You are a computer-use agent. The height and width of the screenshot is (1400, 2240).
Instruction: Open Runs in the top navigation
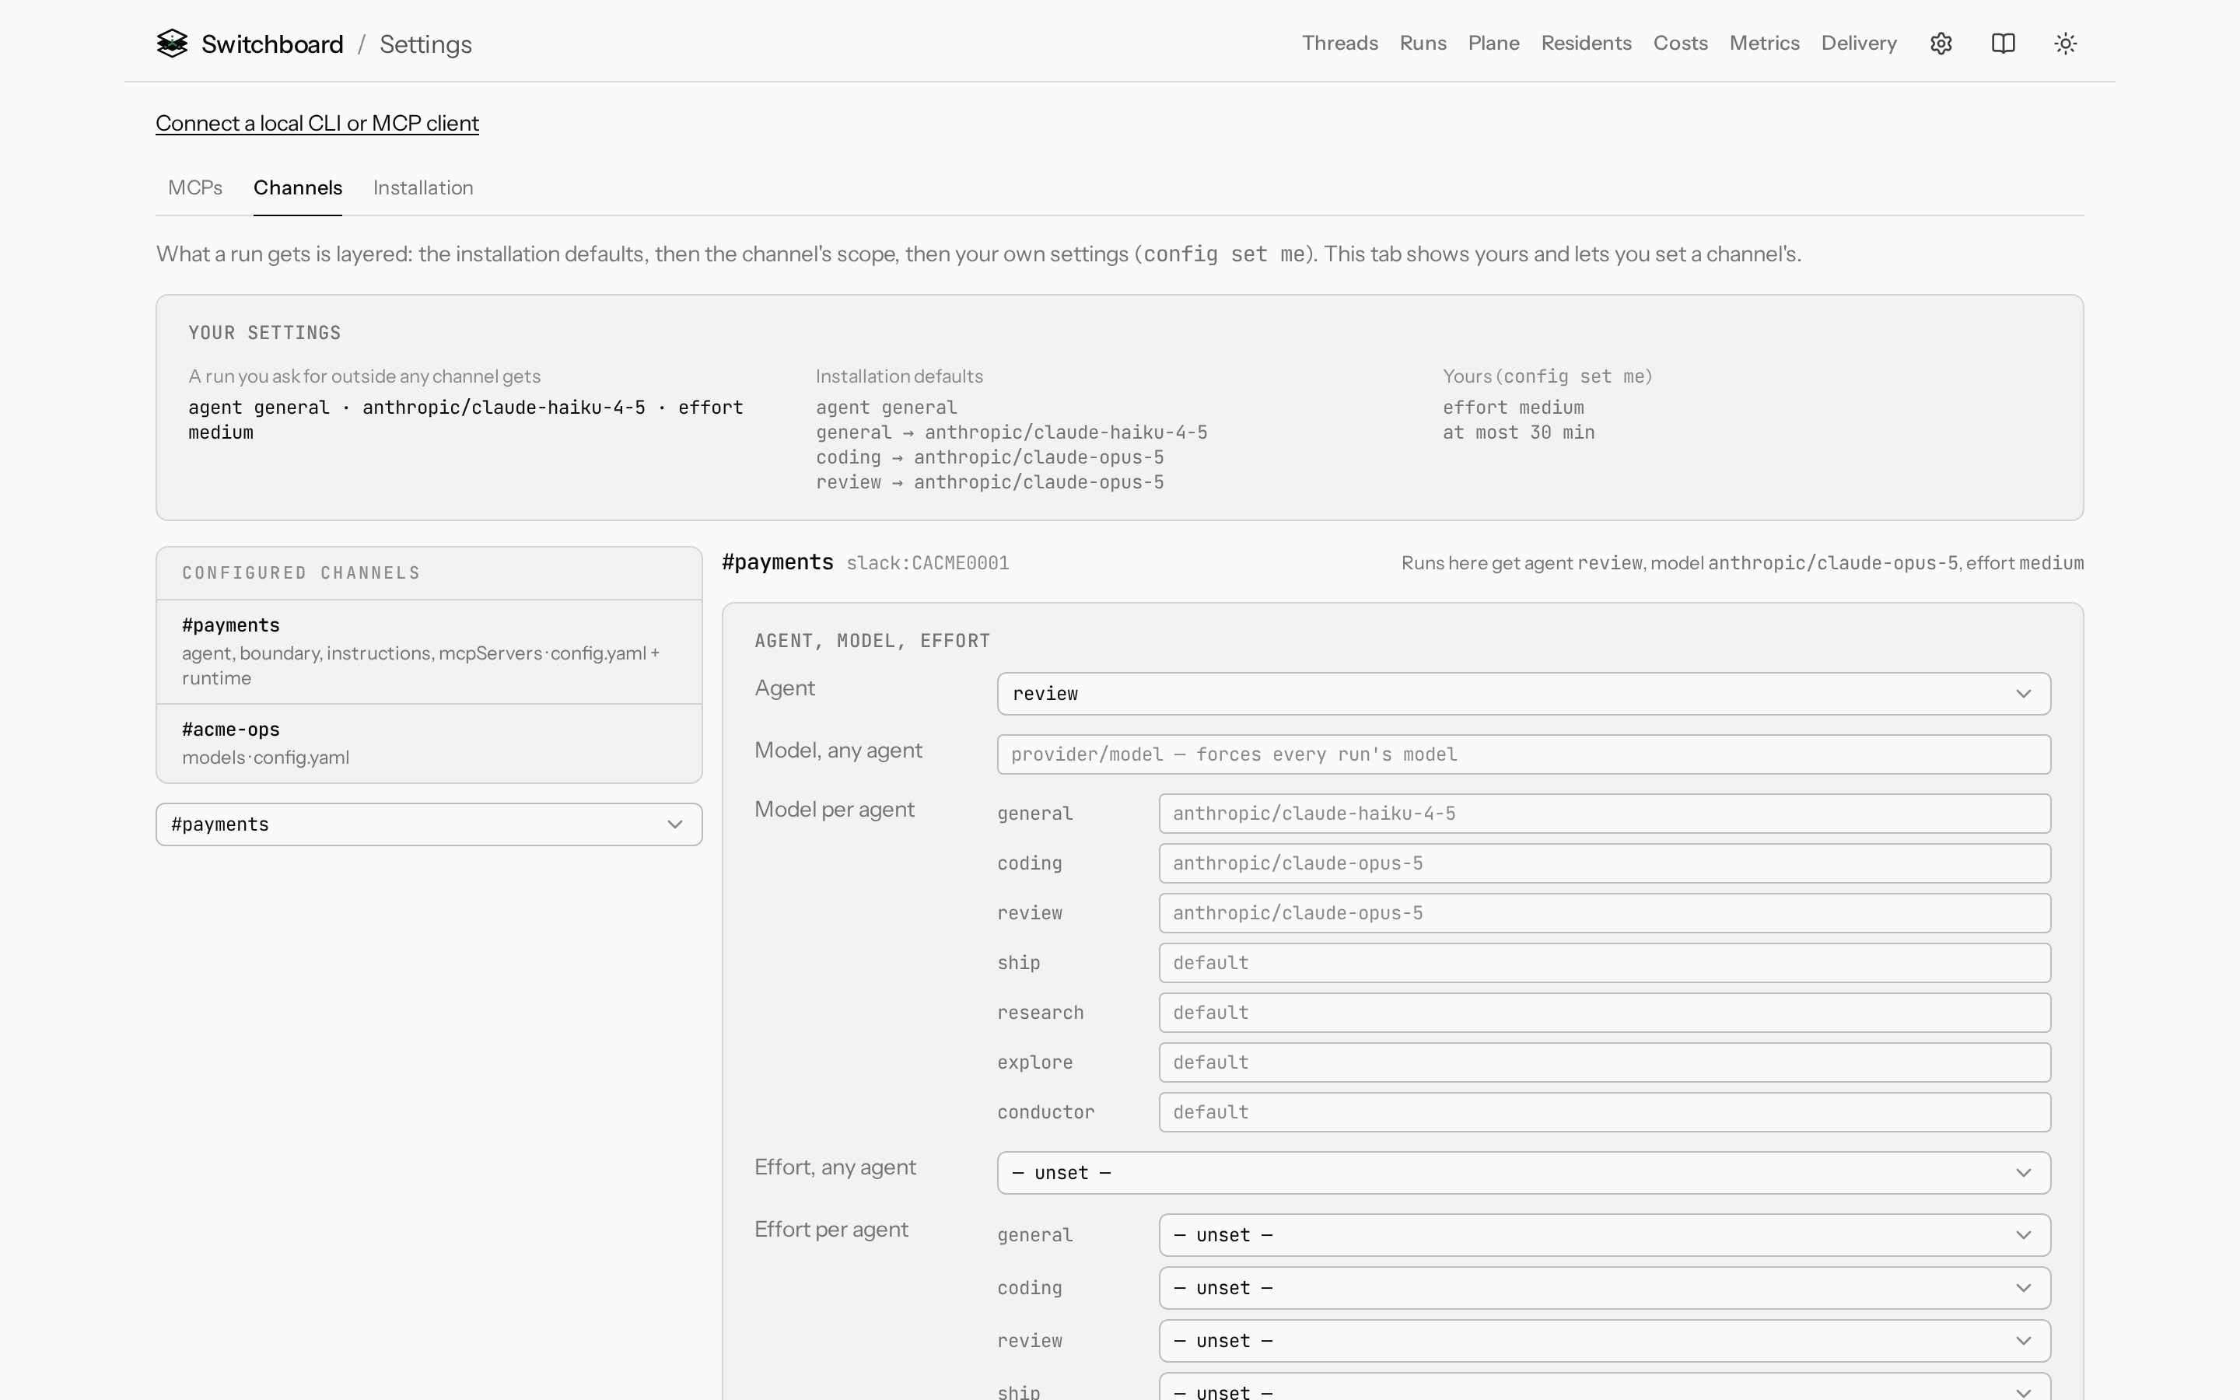tap(1423, 44)
